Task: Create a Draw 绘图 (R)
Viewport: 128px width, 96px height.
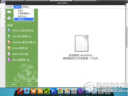Action: coord(20,48)
